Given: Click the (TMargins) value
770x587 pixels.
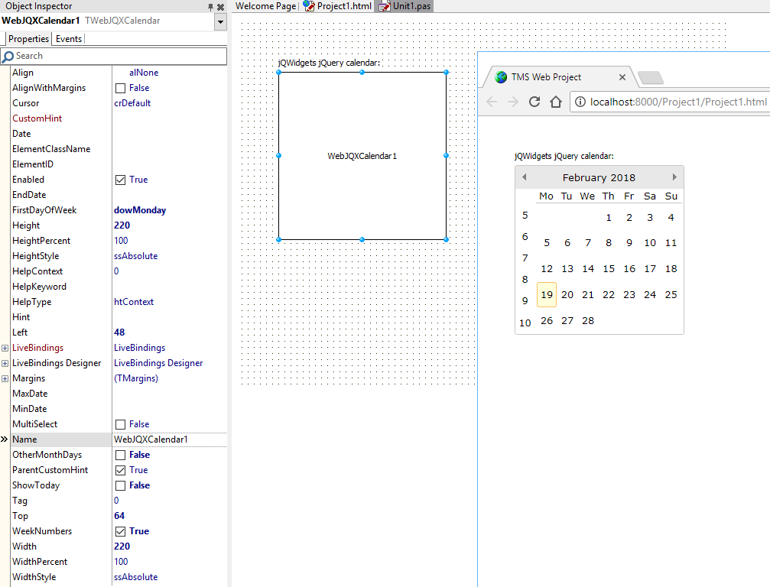Looking at the screenshot, I should pyautogui.click(x=136, y=378).
